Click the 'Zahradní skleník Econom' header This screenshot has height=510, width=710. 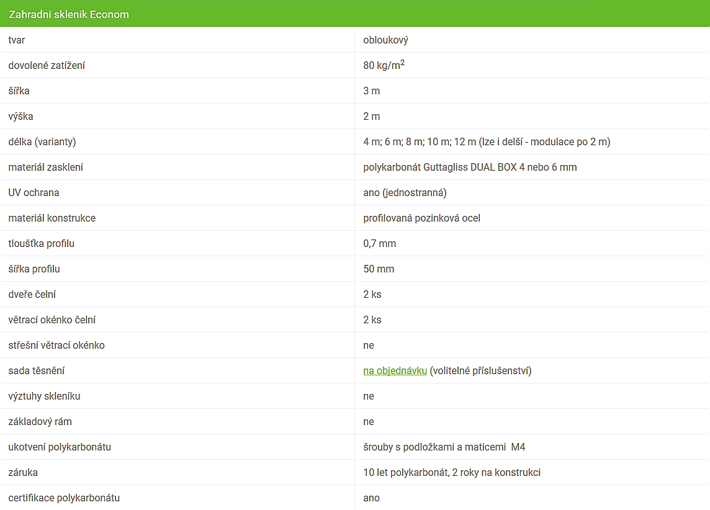[x=69, y=14]
